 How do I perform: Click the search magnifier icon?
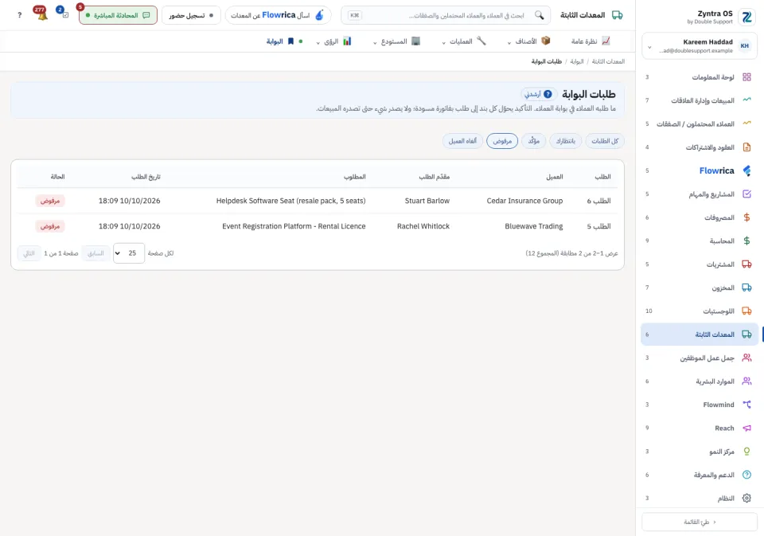pyautogui.click(x=539, y=15)
